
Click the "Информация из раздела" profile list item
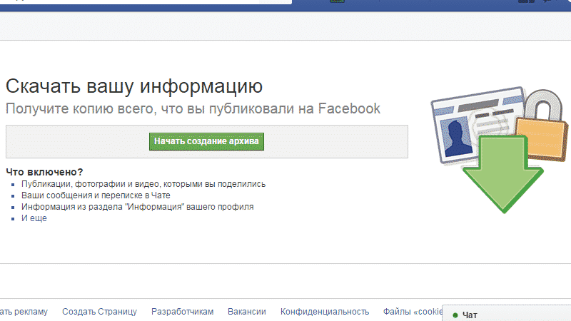(x=137, y=207)
